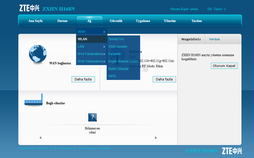The width and height of the screenshot is (254, 158).
Task: Choose Güvenlik from WLAN submenu
Action: 123,54
